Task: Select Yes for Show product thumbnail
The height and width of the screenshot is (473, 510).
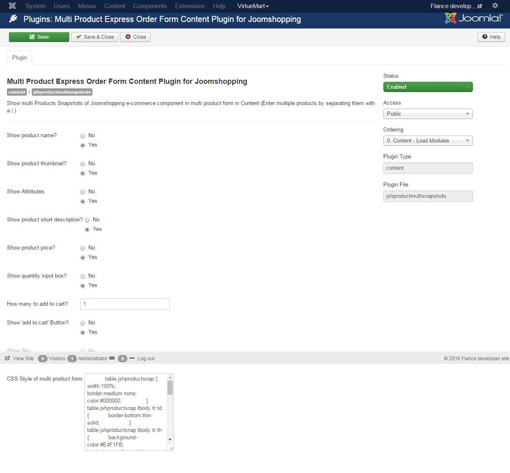Action: coord(83,173)
